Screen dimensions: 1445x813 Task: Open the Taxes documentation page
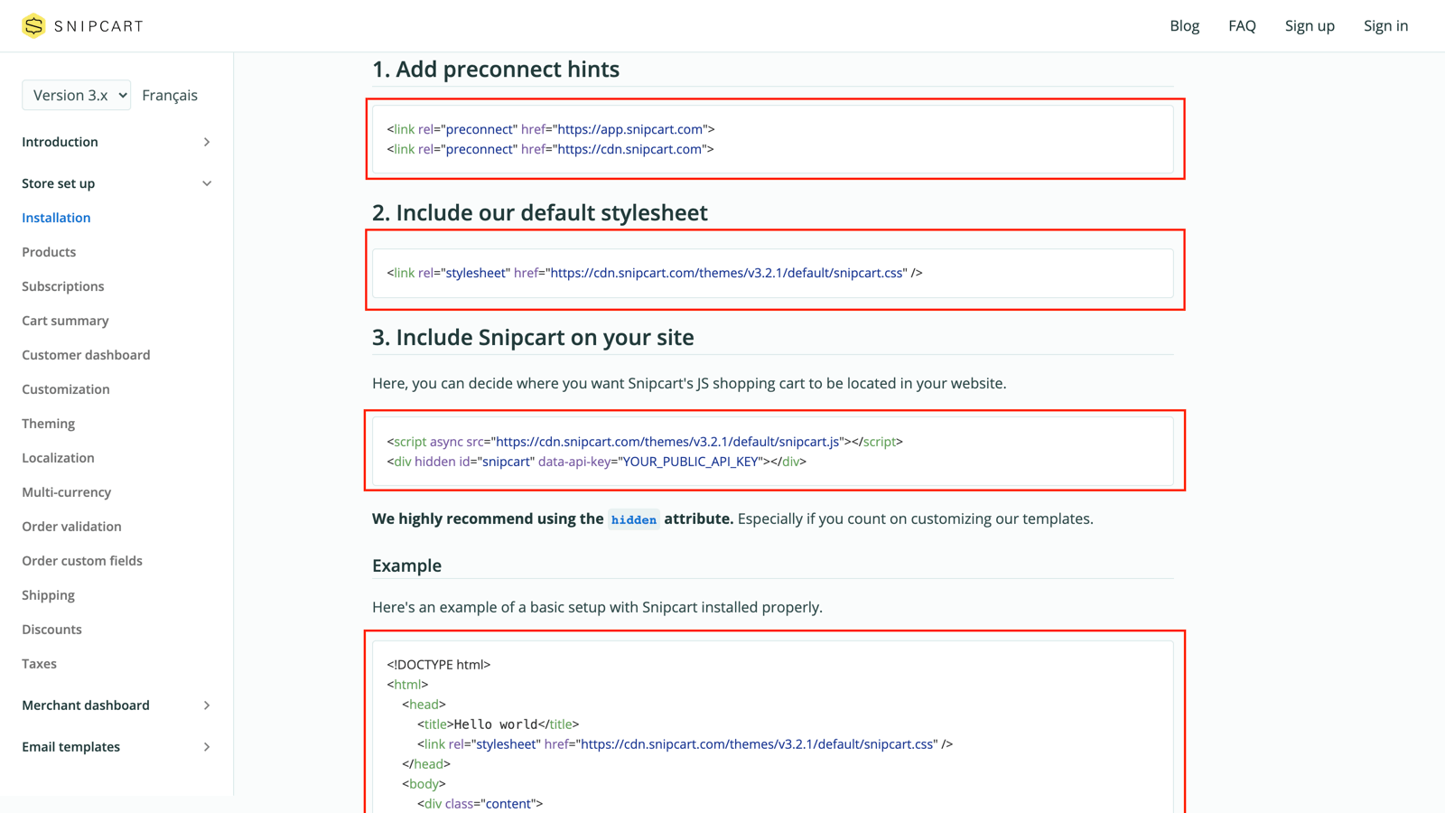[x=39, y=664]
